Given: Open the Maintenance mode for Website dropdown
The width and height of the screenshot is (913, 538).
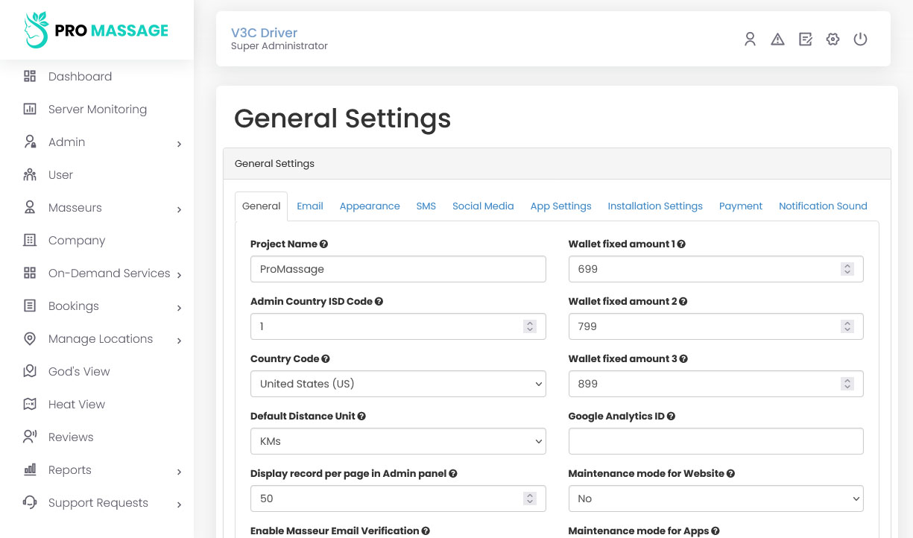Looking at the screenshot, I should [x=715, y=499].
